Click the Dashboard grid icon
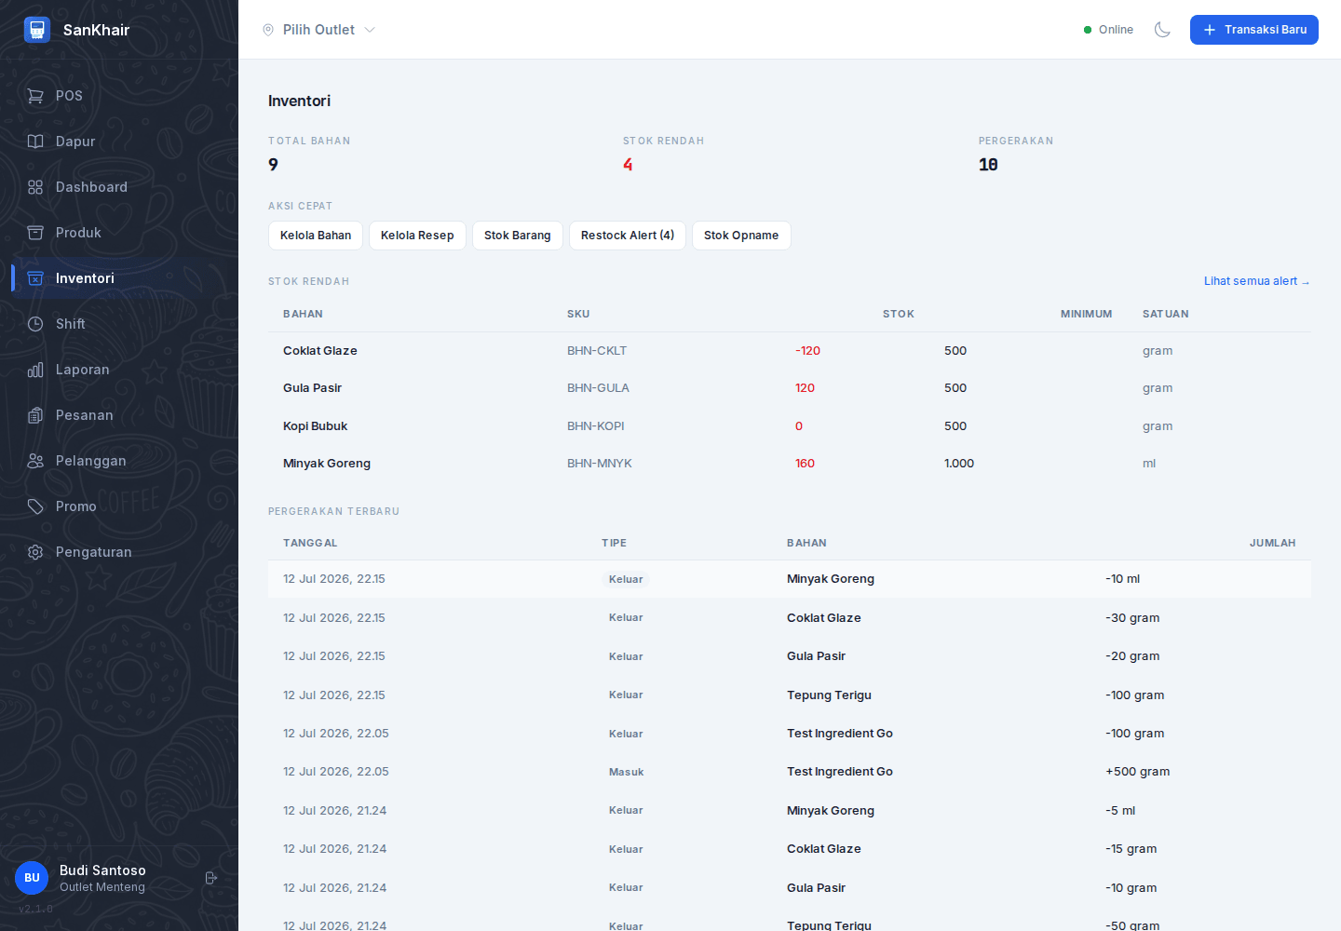The width and height of the screenshot is (1341, 931). point(35,187)
